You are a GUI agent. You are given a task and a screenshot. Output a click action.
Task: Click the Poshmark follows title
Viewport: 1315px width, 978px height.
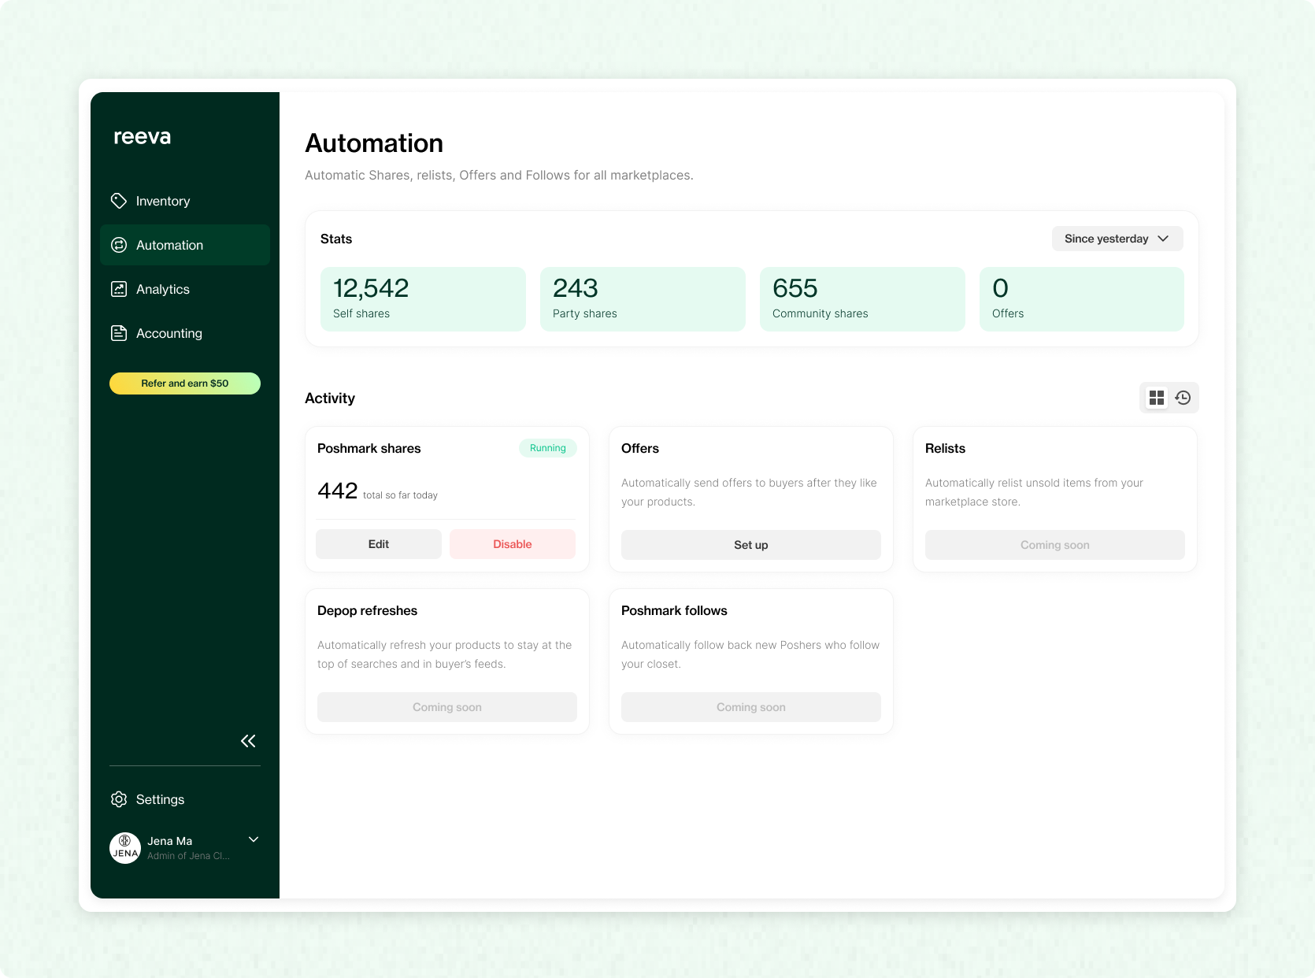tap(674, 610)
